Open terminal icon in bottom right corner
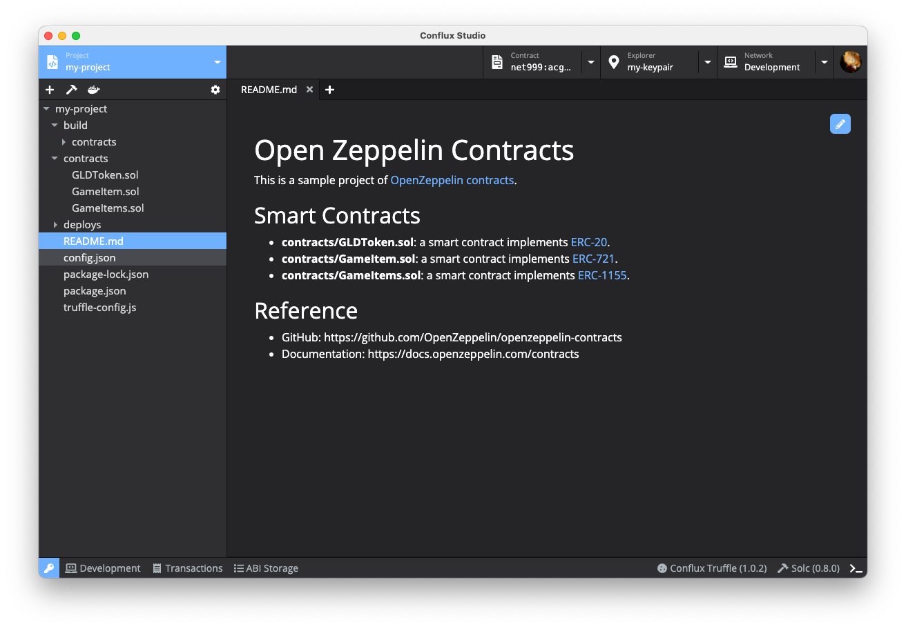 [x=856, y=568]
